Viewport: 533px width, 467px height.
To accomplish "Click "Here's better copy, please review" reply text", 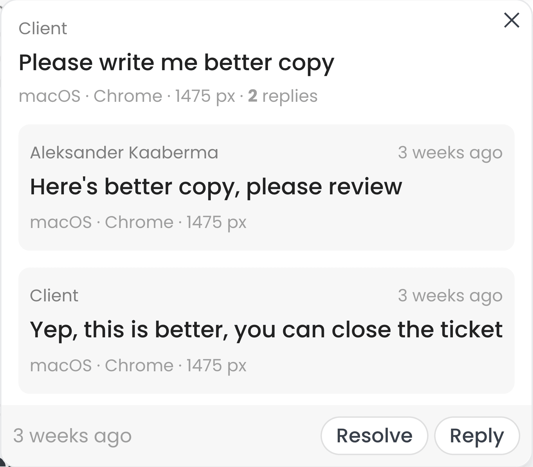I will pyautogui.click(x=216, y=187).
